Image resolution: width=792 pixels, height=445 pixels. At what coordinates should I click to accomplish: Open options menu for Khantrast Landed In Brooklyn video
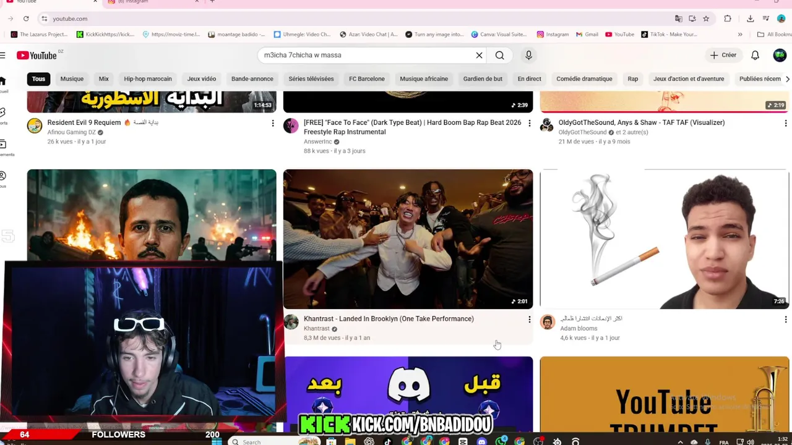pyautogui.click(x=529, y=320)
